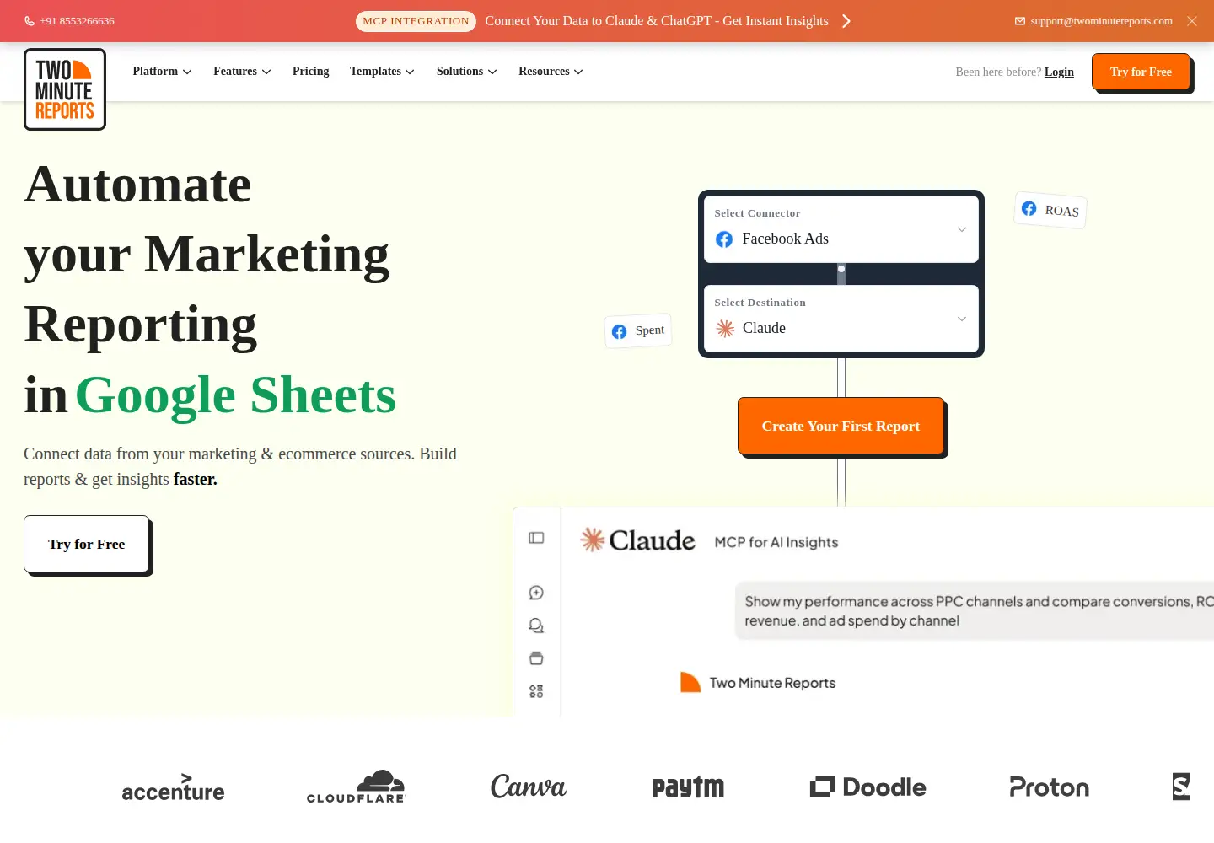The width and height of the screenshot is (1214, 843).
Task: Click the Claude logo in MCP preview
Action: click(638, 540)
